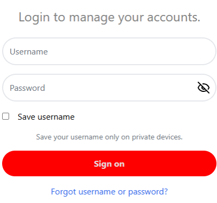The height and width of the screenshot is (203, 217).
Task: Tick the box beside Save username
Action: (x=6, y=116)
